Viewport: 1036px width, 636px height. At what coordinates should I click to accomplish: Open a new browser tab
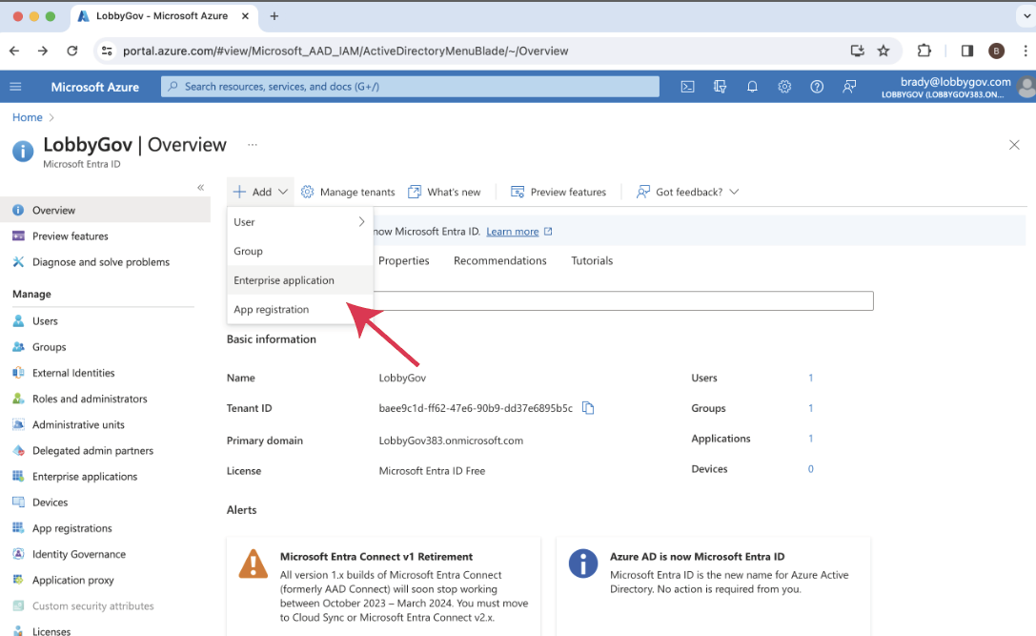point(274,16)
